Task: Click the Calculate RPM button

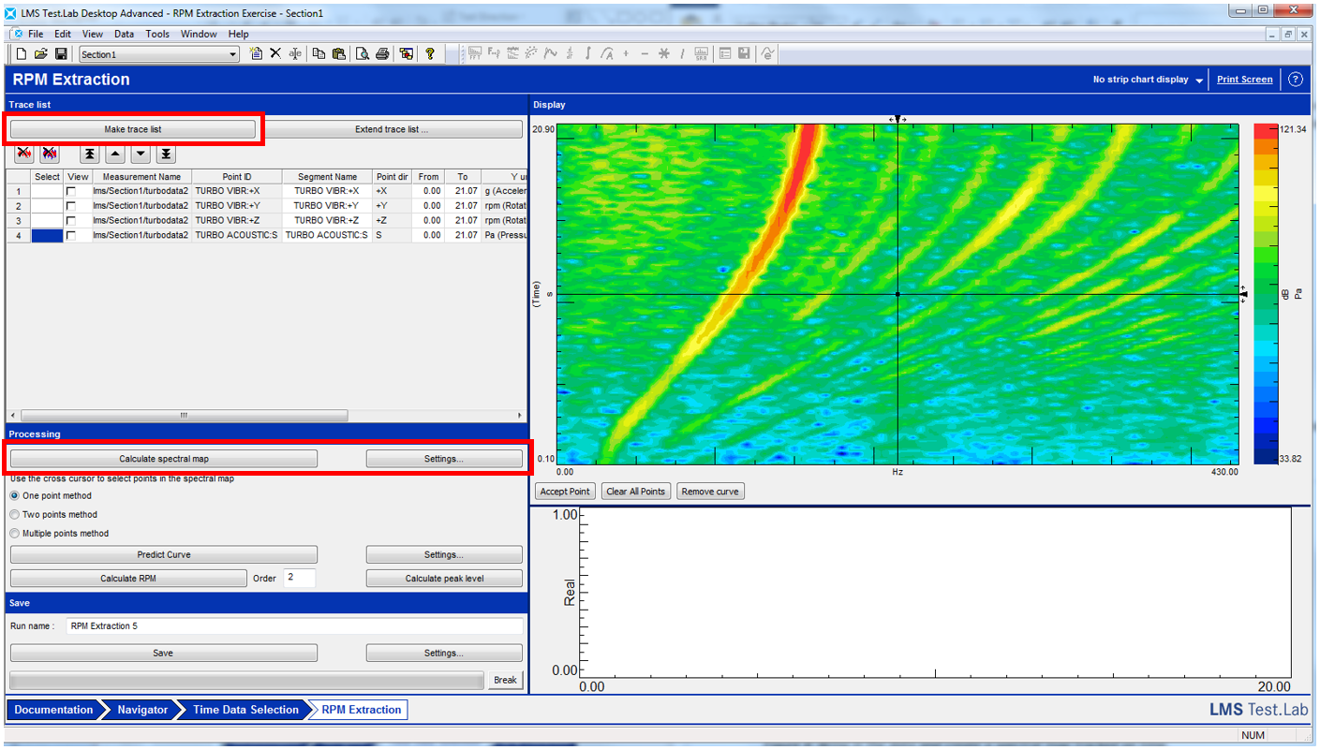Action: [x=128, y=579]
